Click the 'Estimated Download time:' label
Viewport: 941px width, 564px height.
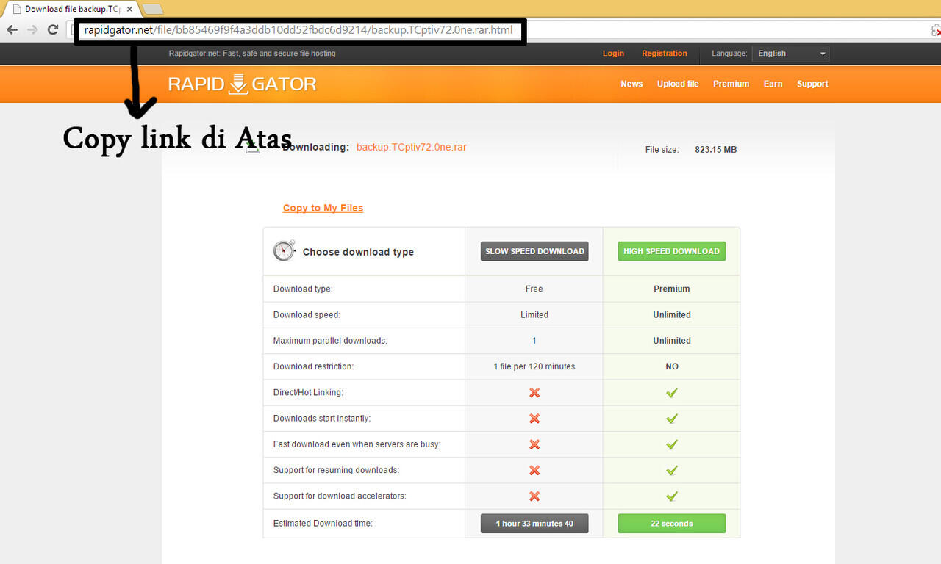[x=323, y=524]
